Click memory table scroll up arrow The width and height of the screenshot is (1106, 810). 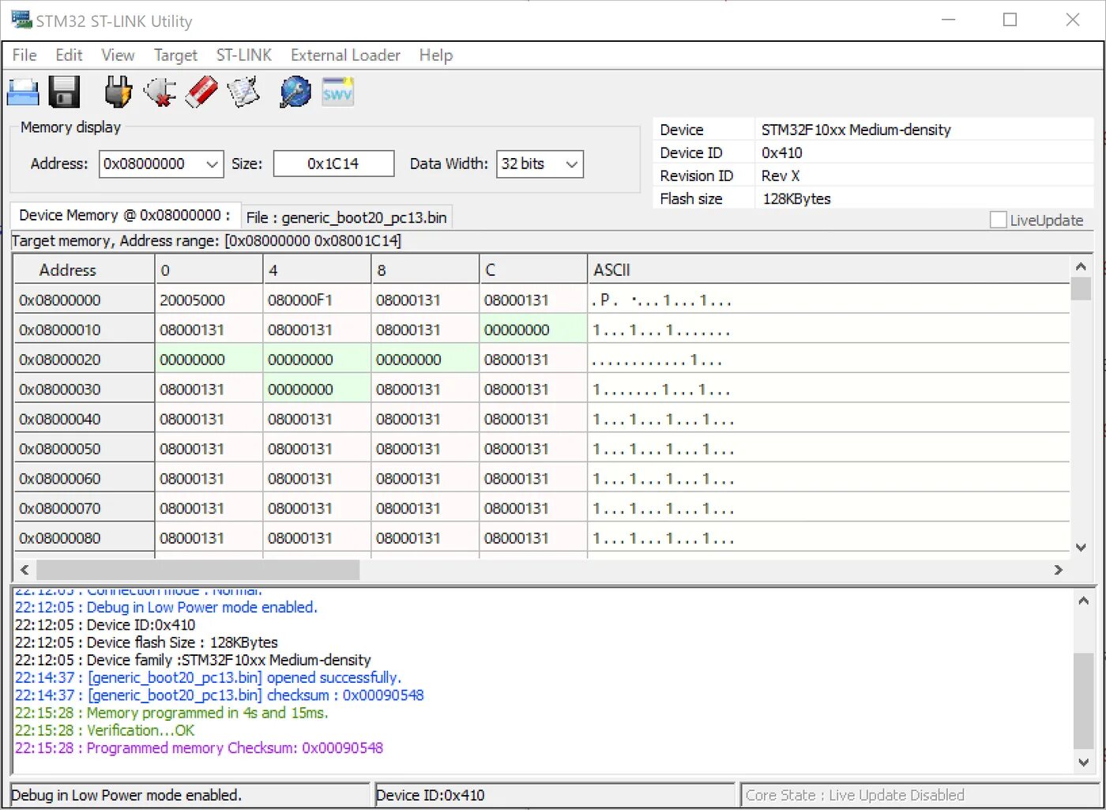tap(1081, 266)
